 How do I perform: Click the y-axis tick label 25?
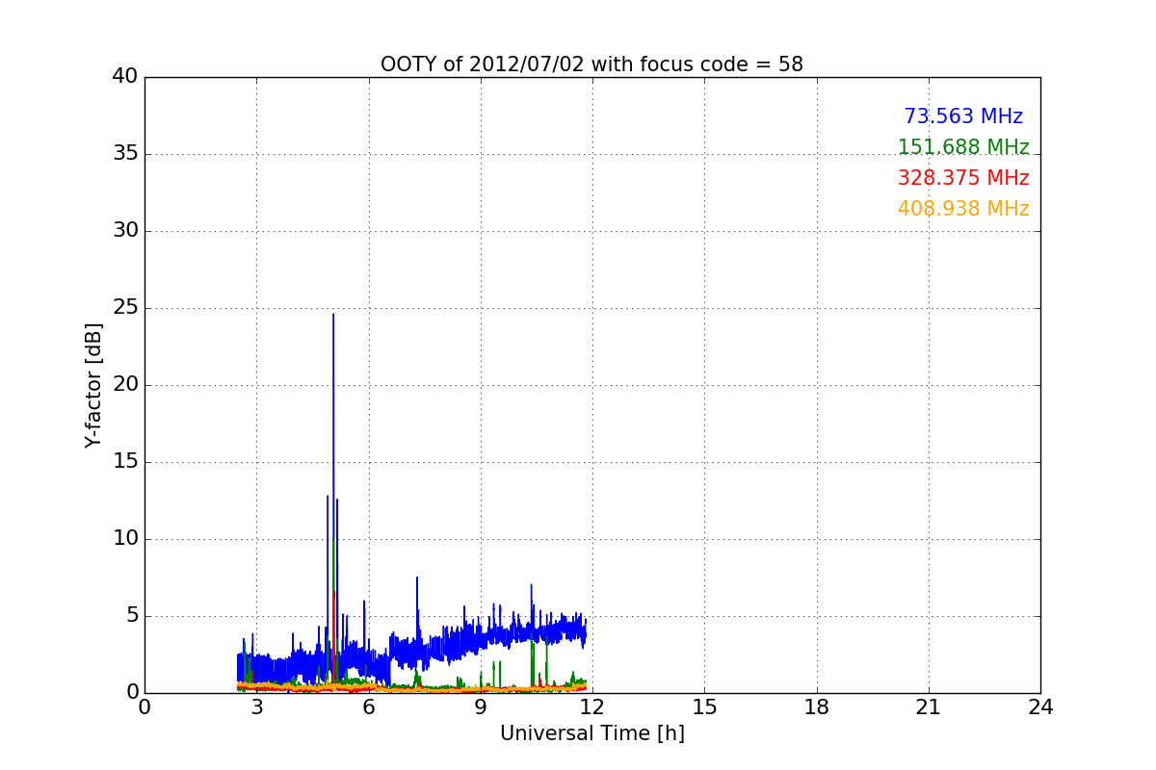click(125, 308)
